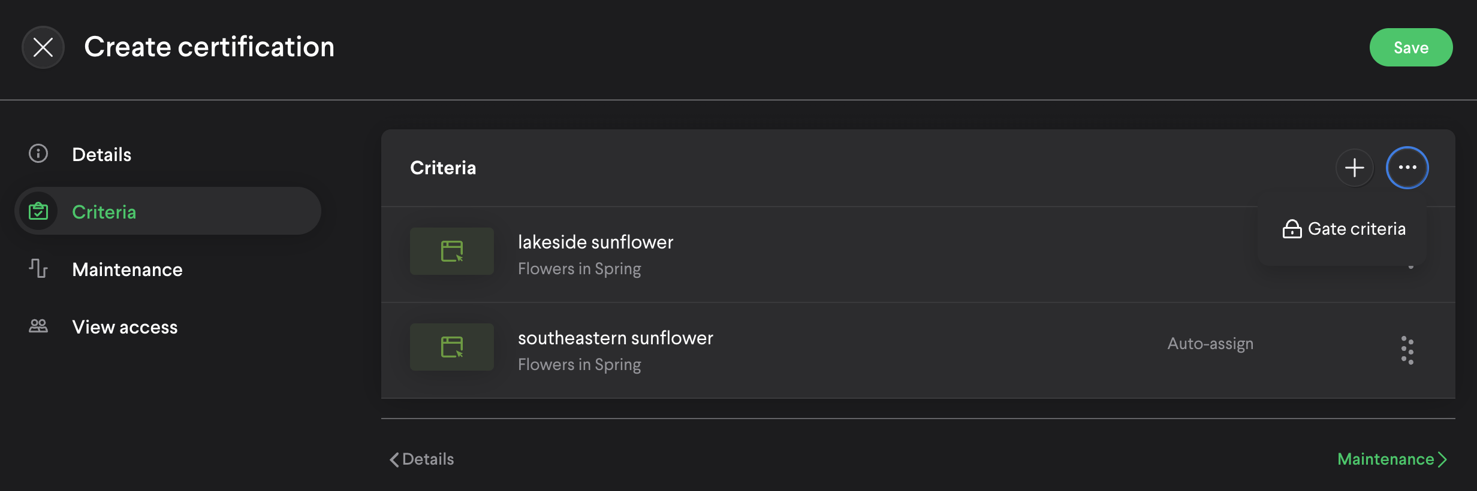Continue to Maintenance via bottom link
The width and height of the screenshot is (1477, 491).
[1392, 459]
